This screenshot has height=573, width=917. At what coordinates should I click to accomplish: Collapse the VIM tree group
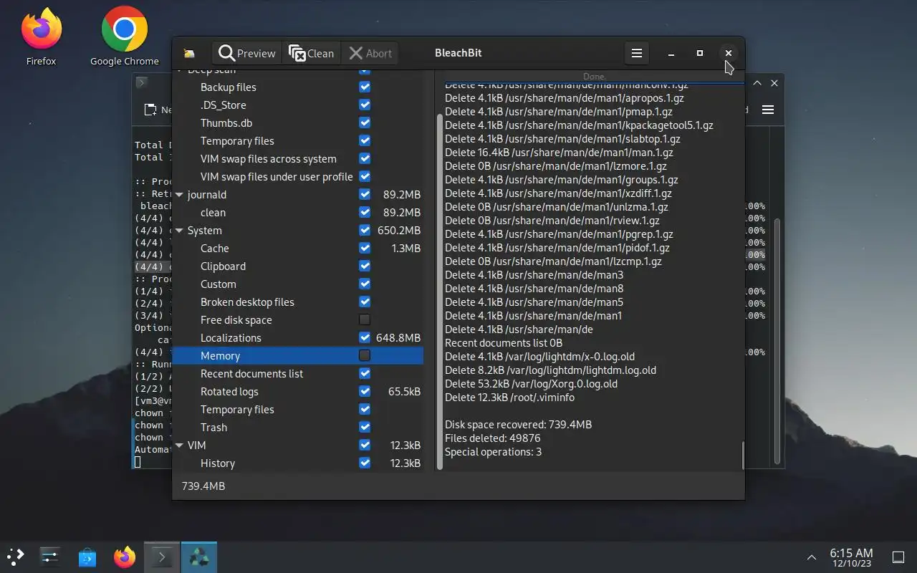tap(179, 446)
